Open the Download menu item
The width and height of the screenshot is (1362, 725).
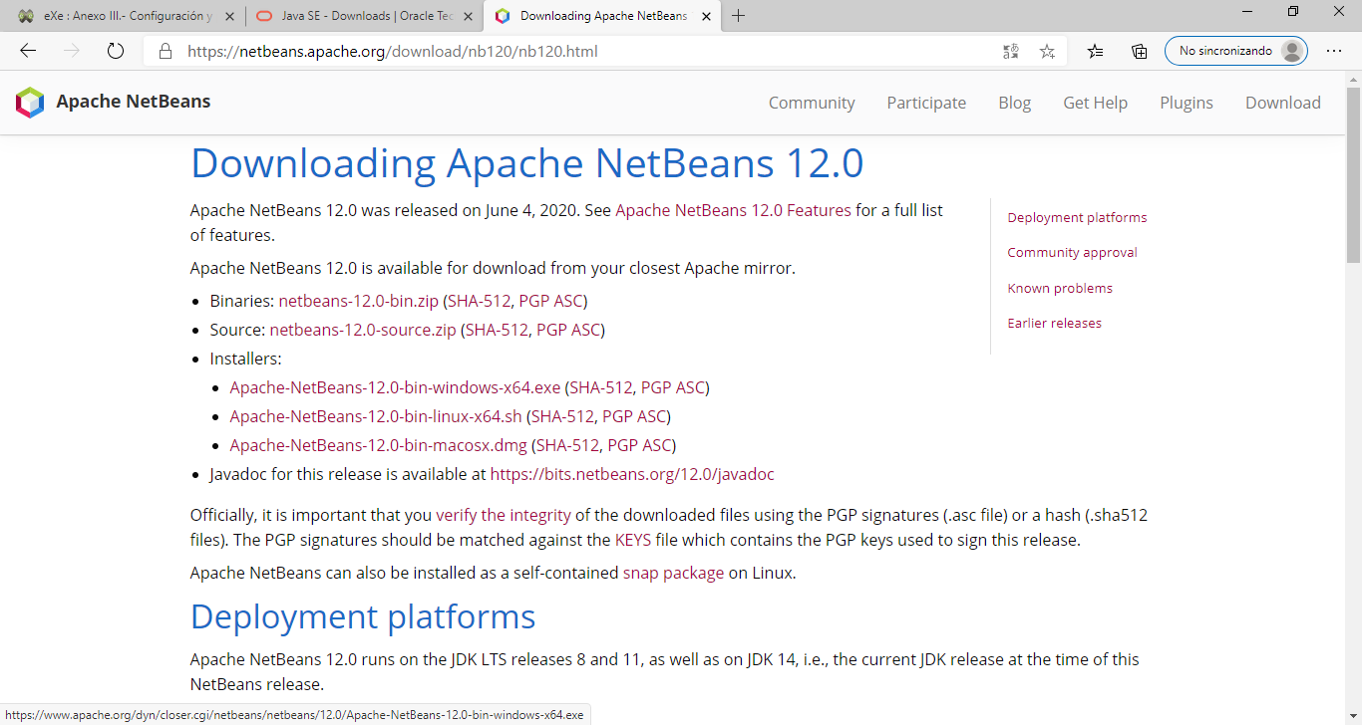(x=1282, y=103)
